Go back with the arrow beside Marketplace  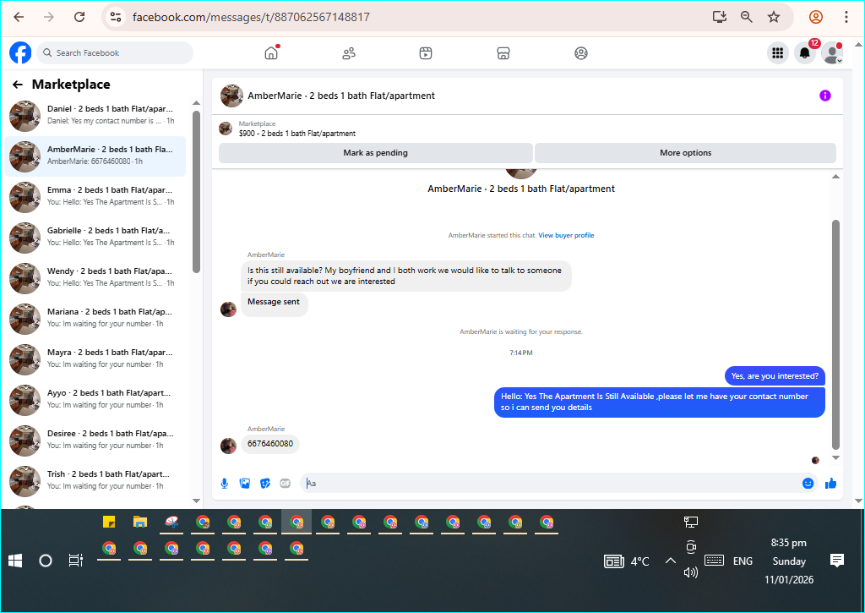(x=18, y=85)
